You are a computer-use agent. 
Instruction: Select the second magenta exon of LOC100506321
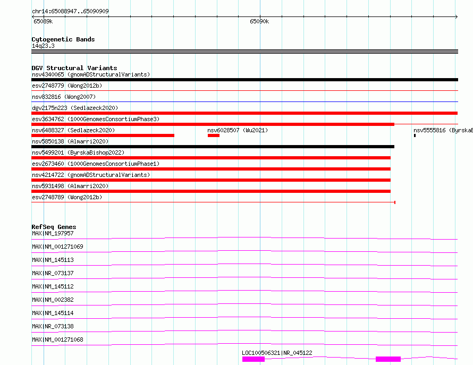point(388,359)
